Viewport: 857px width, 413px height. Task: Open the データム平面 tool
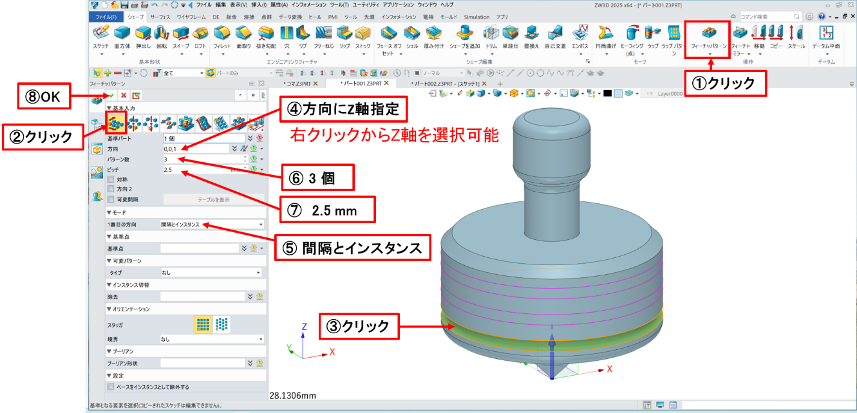825,32
